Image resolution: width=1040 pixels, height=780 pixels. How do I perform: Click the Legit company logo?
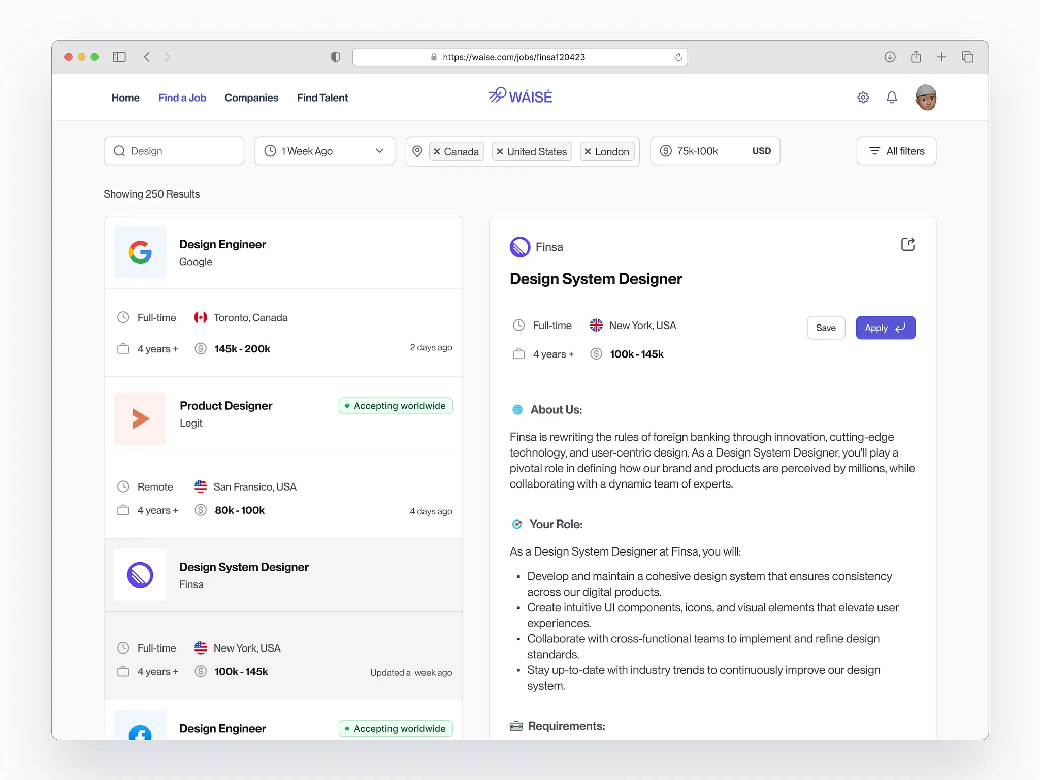(140, 419)
